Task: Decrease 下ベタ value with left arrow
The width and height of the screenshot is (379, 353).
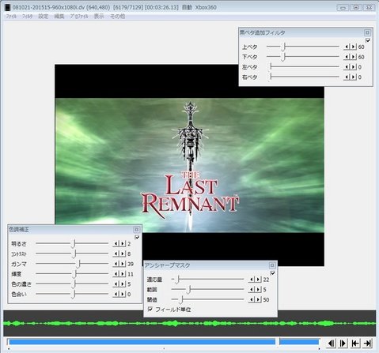Action: (x=347, y=57)
